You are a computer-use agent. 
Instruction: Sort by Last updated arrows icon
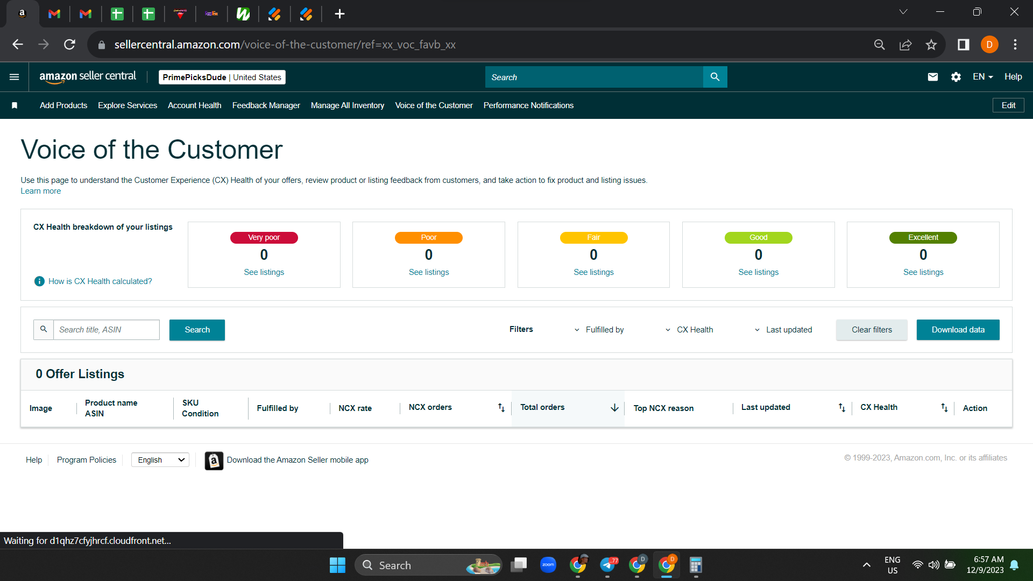click(x=842, y=408)
